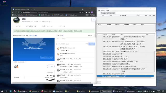
Task: Tick the checkbox below the comment input
Action: (57, 44)
